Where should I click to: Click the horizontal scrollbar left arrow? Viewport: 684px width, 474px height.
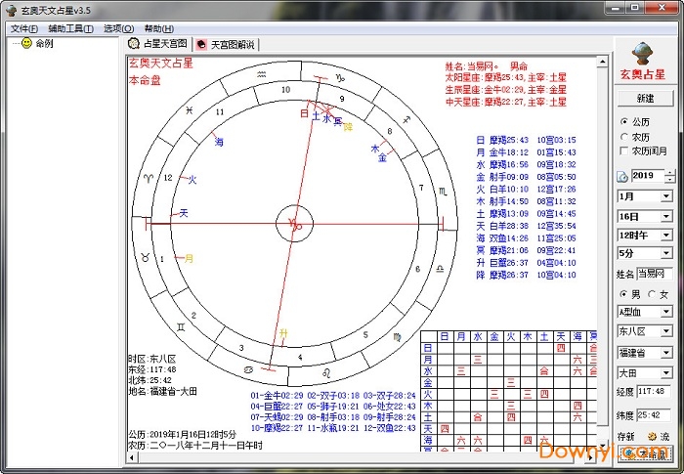click(131, 457)
